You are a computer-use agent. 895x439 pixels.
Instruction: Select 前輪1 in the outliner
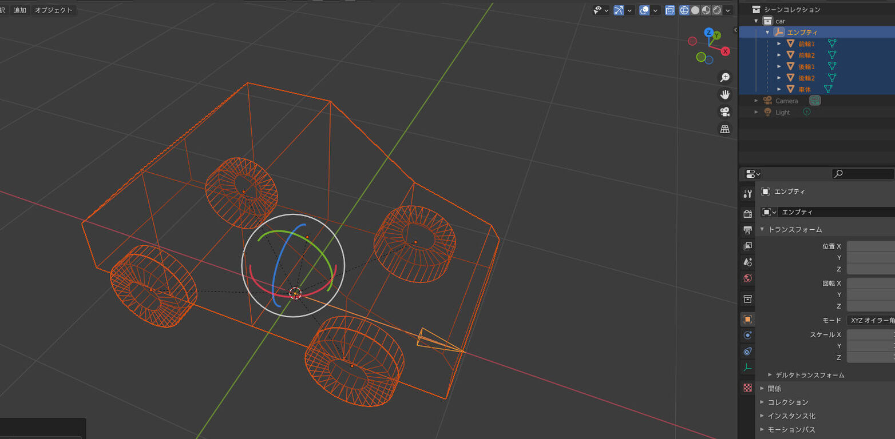[x=806, y=44]
